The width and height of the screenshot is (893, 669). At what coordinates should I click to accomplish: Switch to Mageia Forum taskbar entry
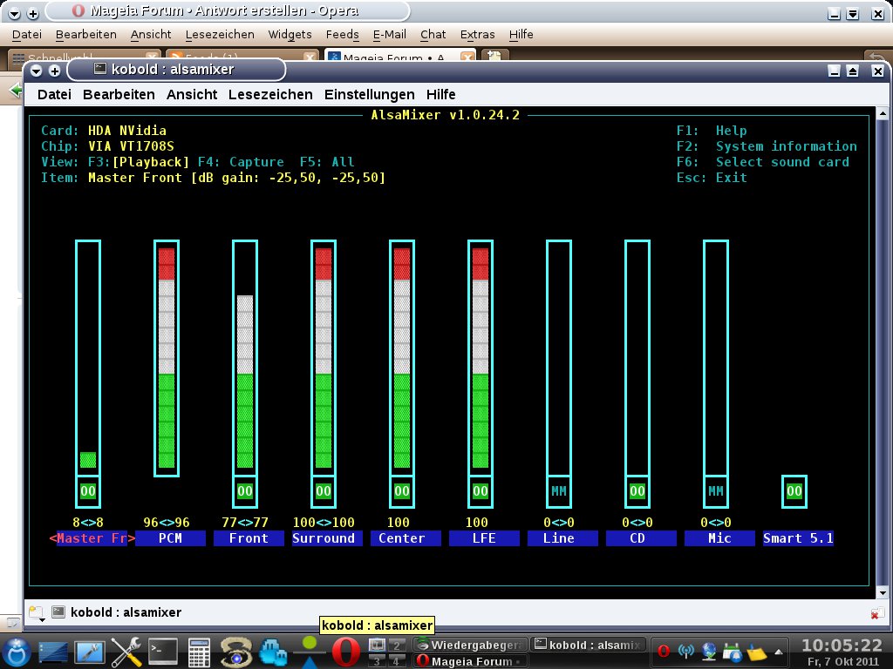469,661
